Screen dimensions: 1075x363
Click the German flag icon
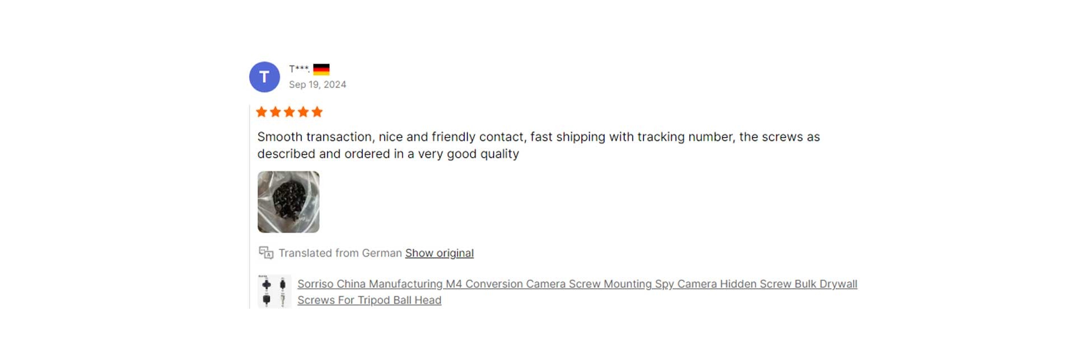pos(321,69)
